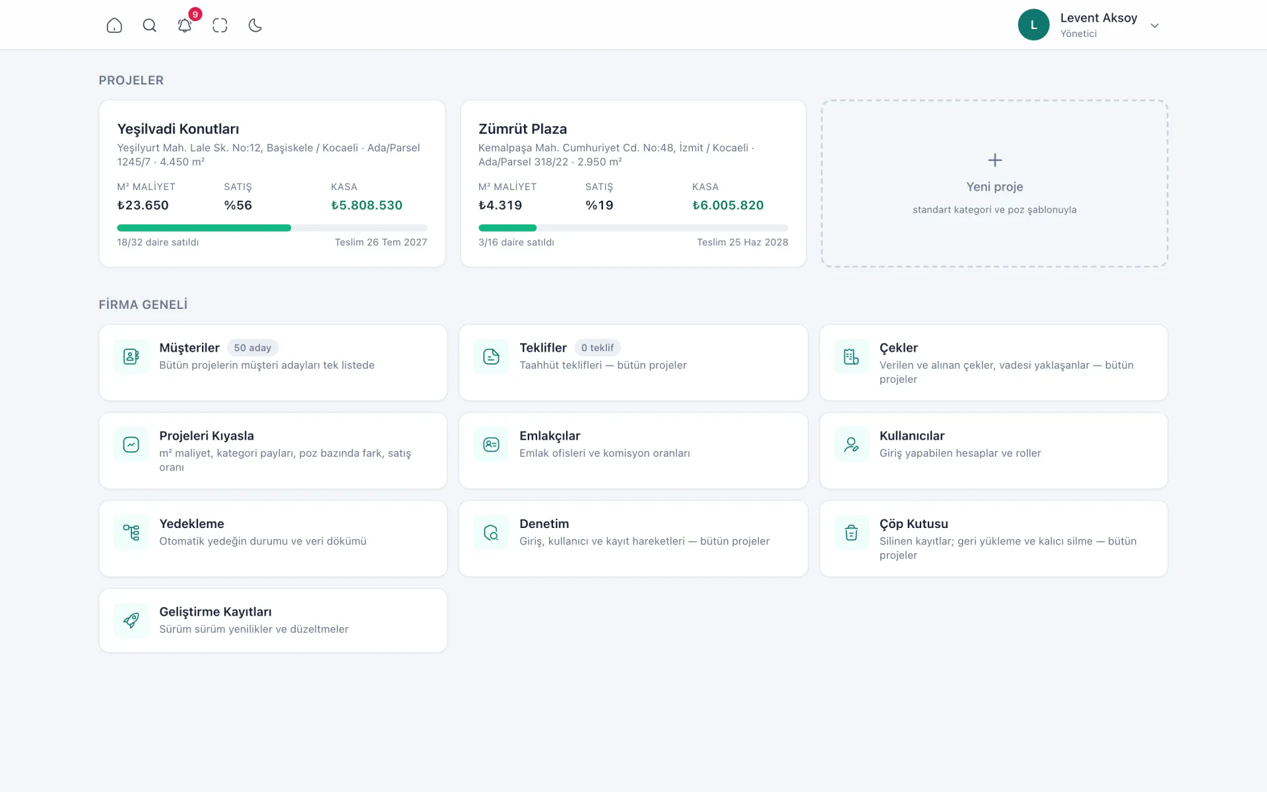Open Müşteriler customers icon
1267x792 pixels.
[131, 356]
